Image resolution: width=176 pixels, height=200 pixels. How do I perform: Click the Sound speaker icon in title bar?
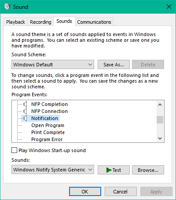coord(7,7)
